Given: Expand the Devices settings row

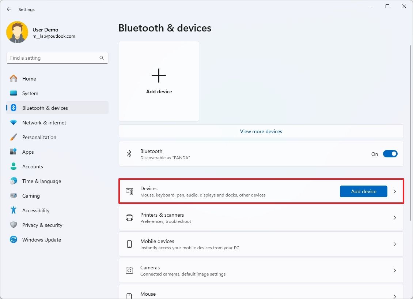Looking at the screenshot, I should click(x=394, y=191).
